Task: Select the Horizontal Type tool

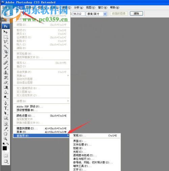Action: click(6, 108)
